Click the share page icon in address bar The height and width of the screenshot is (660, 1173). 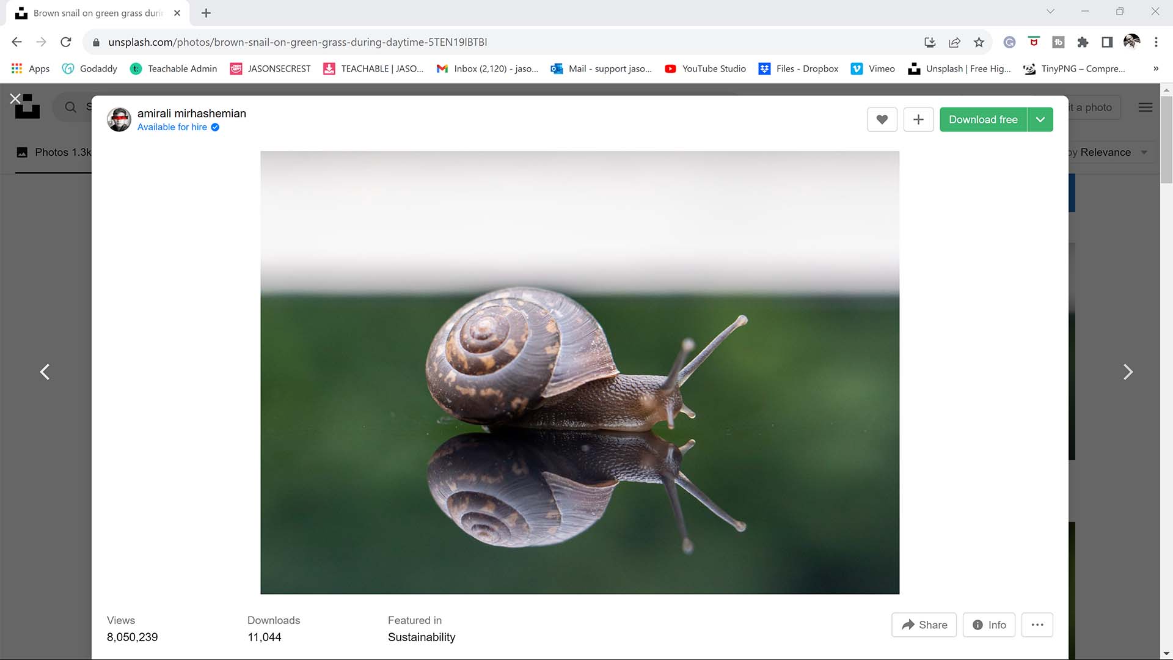[954, 42]
